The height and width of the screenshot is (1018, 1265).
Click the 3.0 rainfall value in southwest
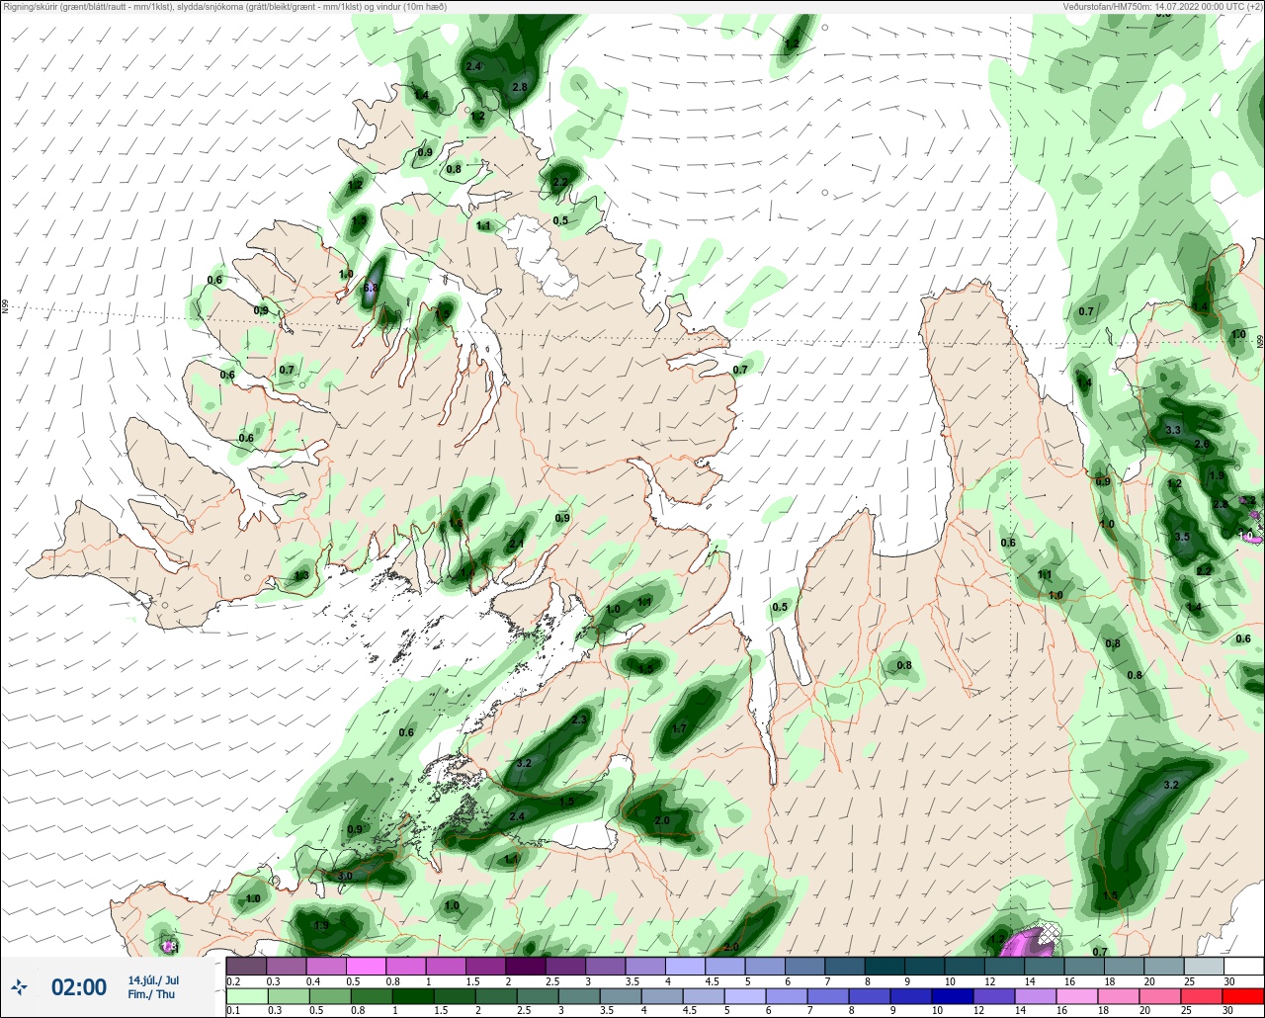click(x=345, y=876)
